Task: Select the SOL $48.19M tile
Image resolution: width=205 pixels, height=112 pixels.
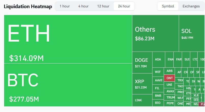Action: point(192,33)
